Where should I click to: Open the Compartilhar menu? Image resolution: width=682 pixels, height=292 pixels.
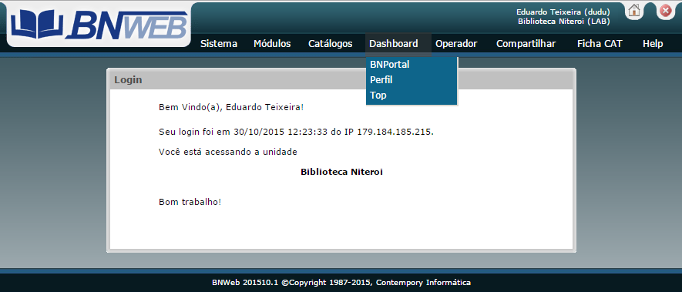click(526, 43)
